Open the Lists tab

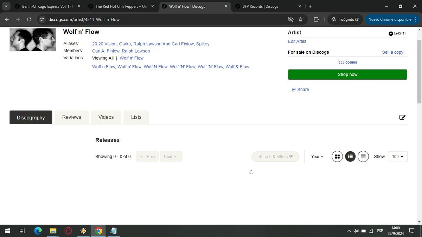click(136, 117)
